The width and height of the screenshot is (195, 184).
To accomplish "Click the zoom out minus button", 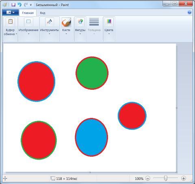I will [148, 178].
